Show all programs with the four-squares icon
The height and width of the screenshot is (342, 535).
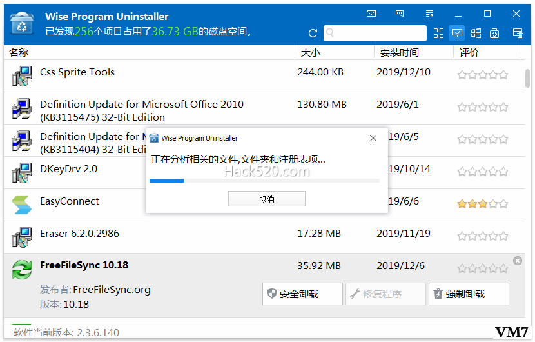[x=438, y=33]
